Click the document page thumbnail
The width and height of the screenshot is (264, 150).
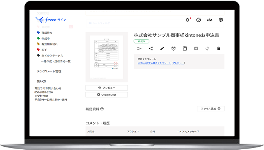coord(107,57)
